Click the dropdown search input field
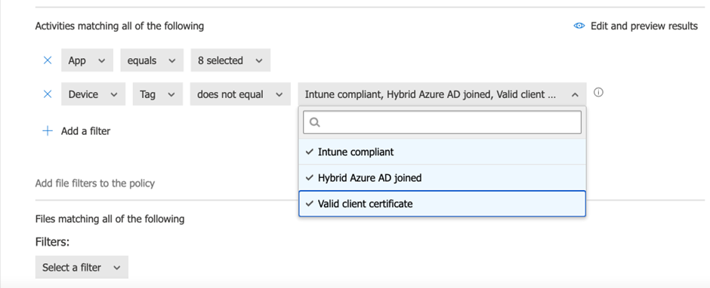This screenshot has height=288, width=710. click(x=442, y=123)
